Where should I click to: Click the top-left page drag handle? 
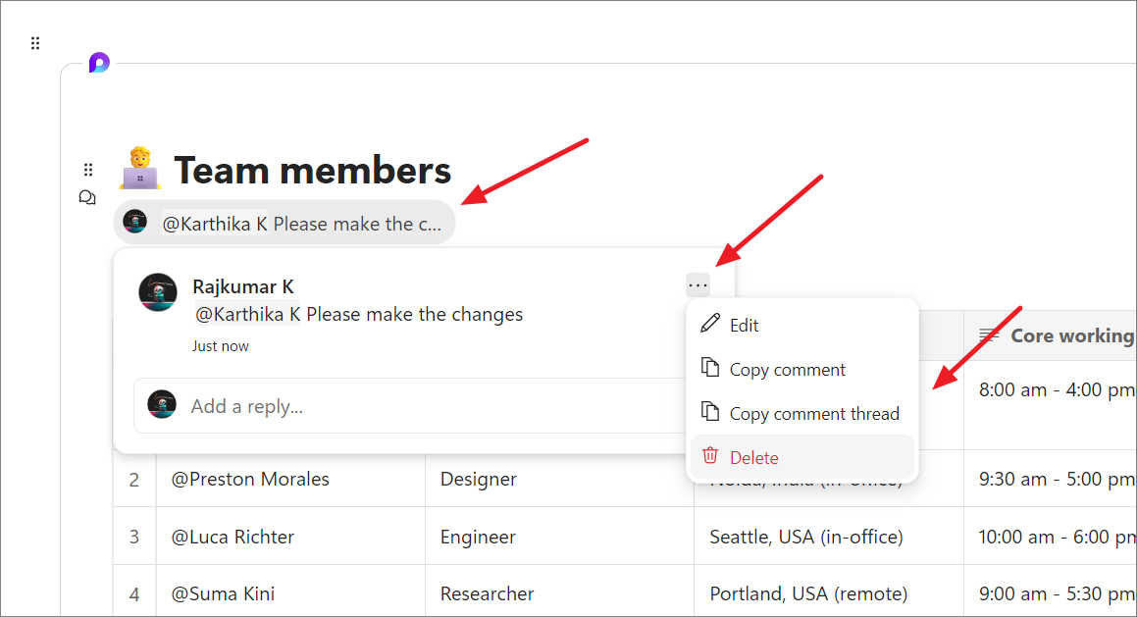(35, 43)
